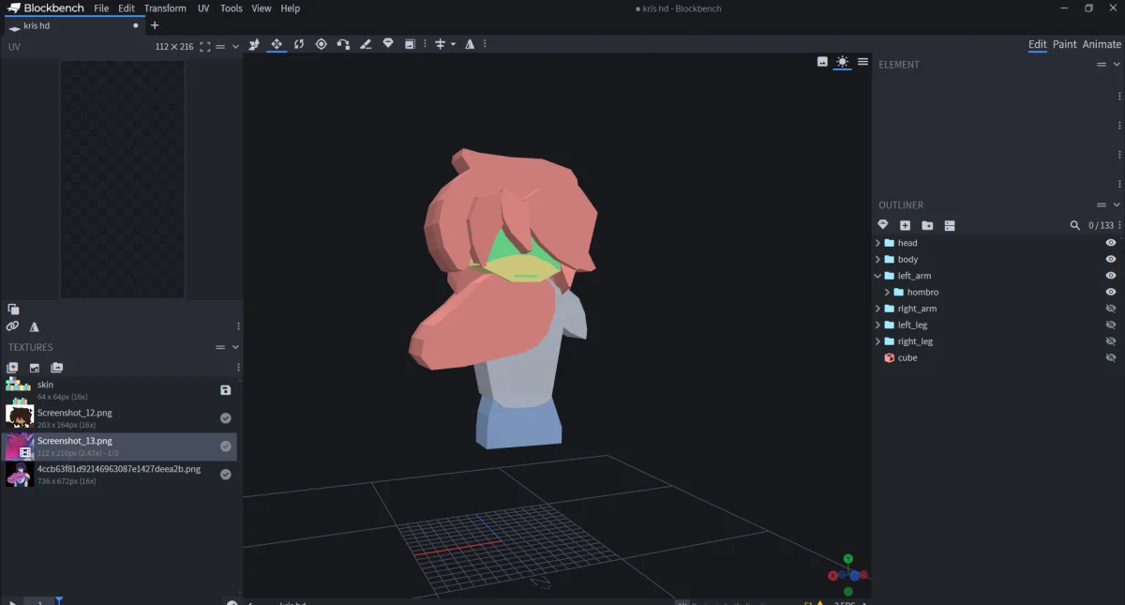This screenshot has height=605, width=1125.
Task: Toggle Outliner list options icon
Action: 950,225
